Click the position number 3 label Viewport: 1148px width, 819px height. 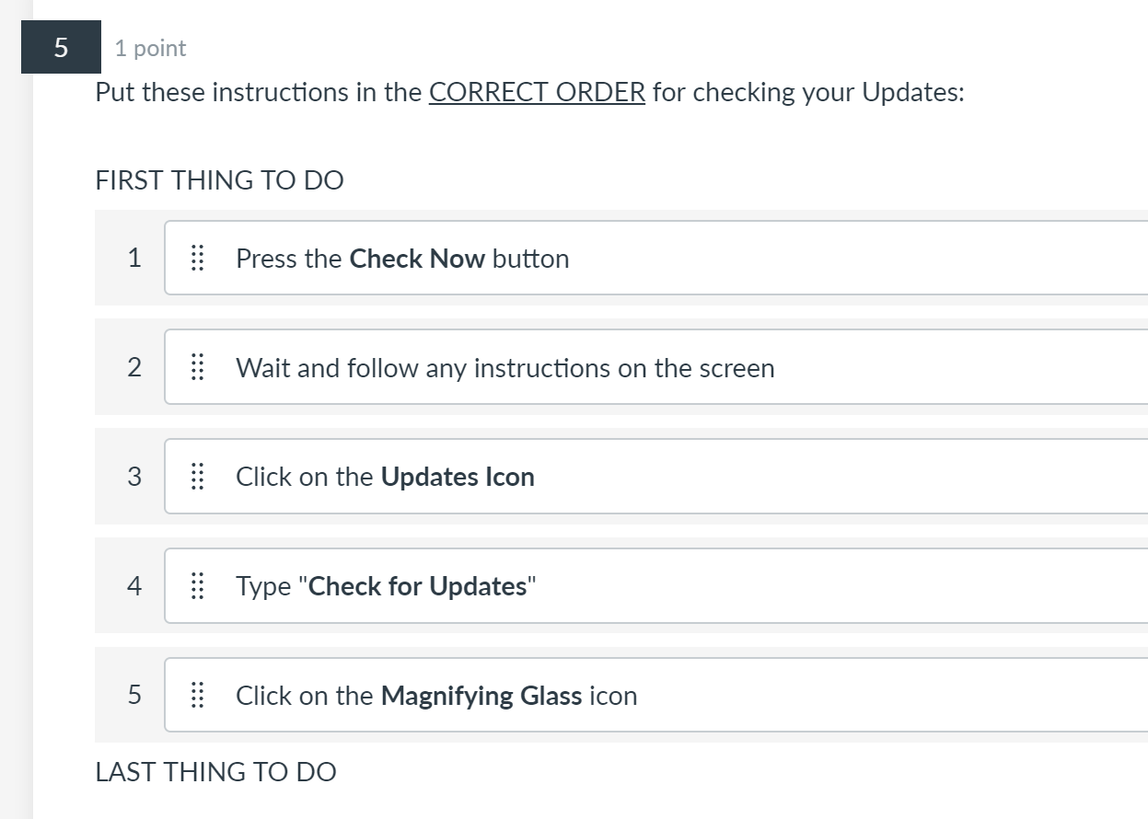[134, 477]
